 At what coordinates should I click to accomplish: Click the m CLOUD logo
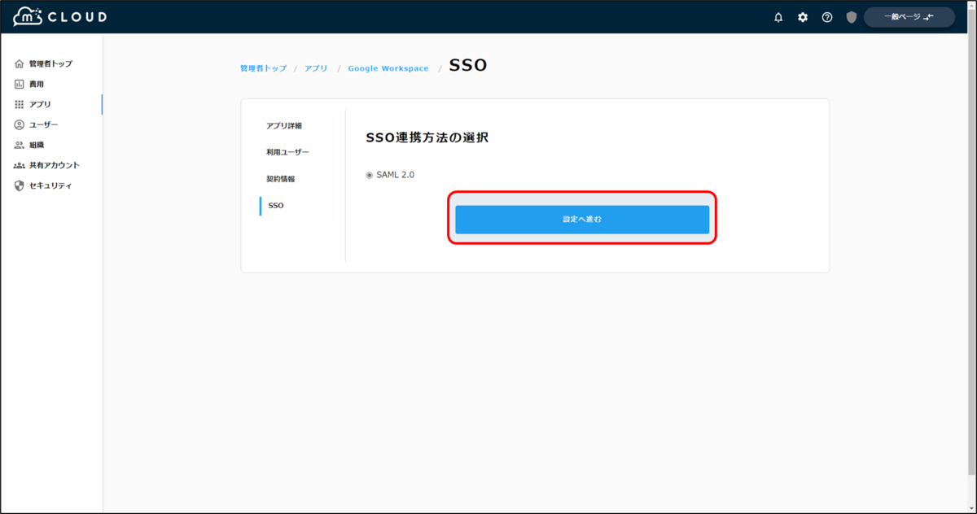tap(59, 17)
